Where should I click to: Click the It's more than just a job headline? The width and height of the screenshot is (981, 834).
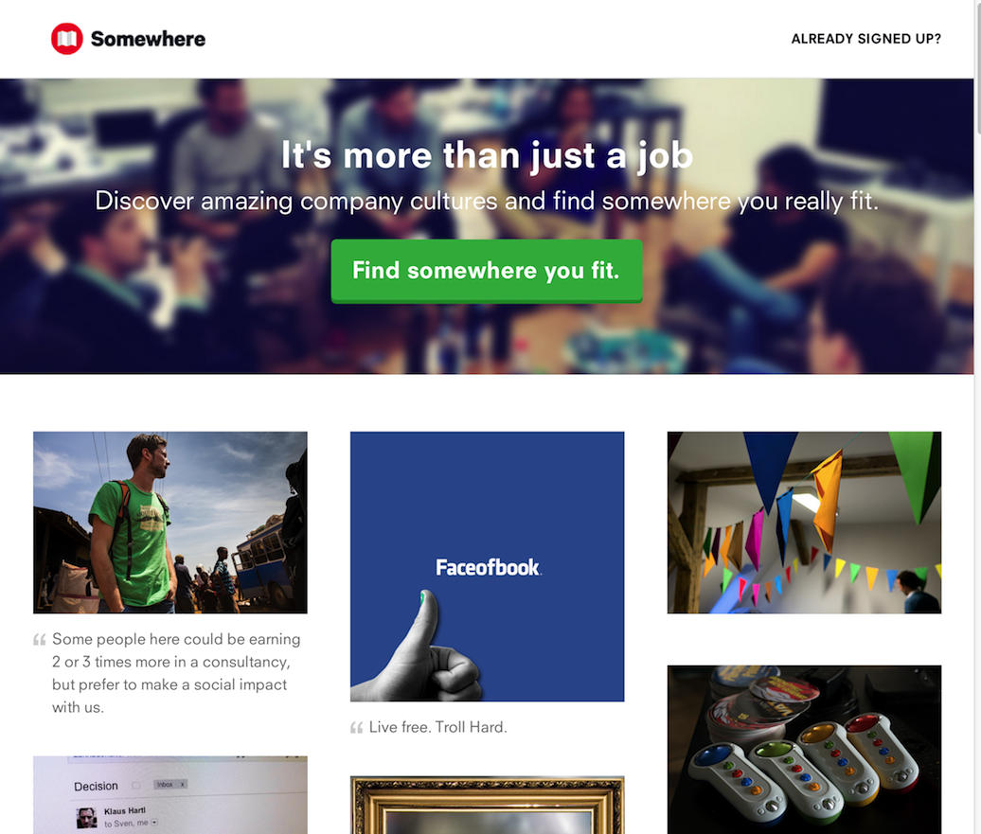pos(487,155)
